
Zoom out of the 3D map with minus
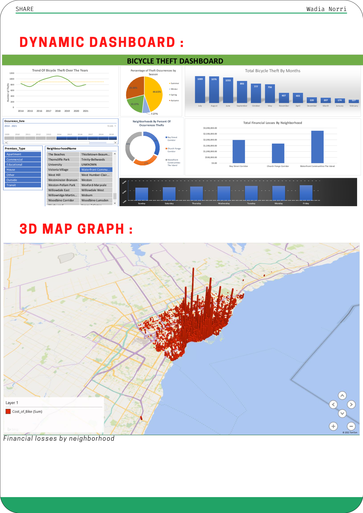pyautogui.click(x=351, y=426)
